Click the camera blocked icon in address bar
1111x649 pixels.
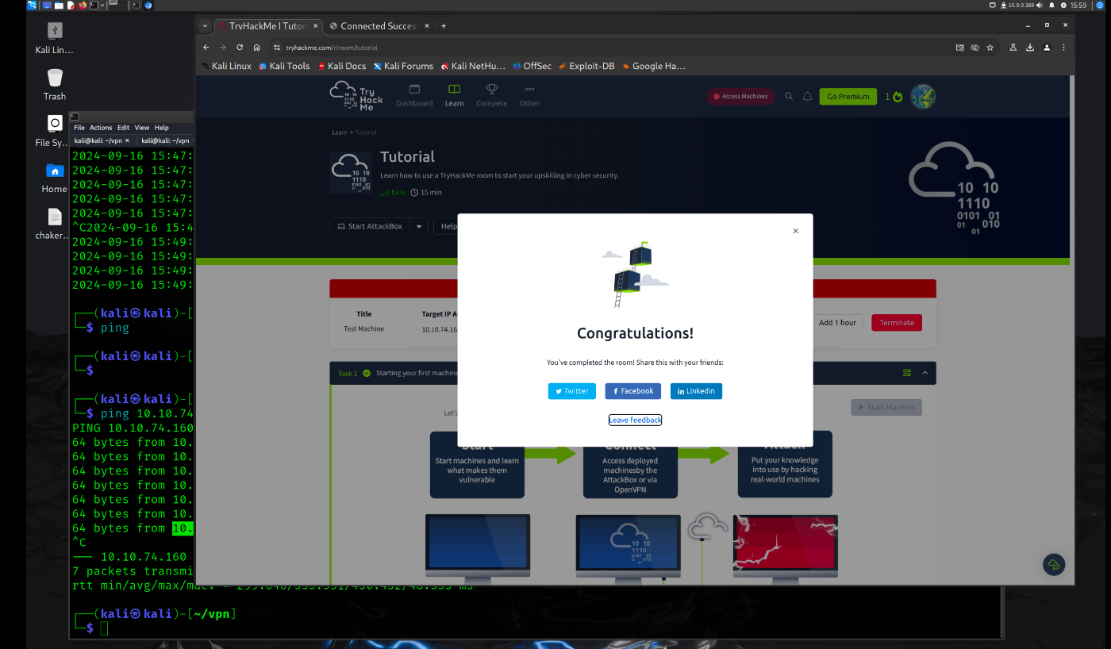(959, 48)
